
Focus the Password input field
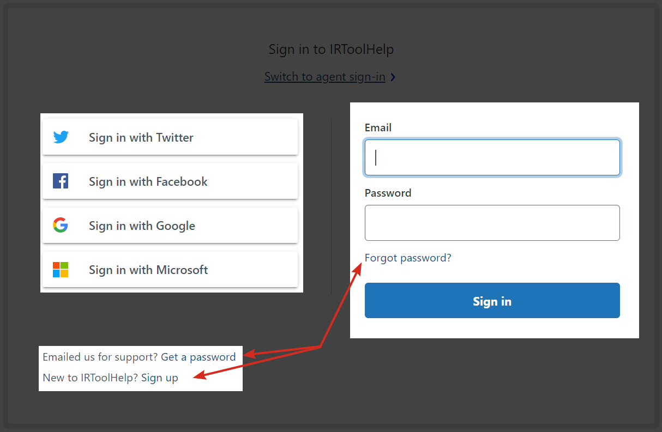[x=492, y=223]
